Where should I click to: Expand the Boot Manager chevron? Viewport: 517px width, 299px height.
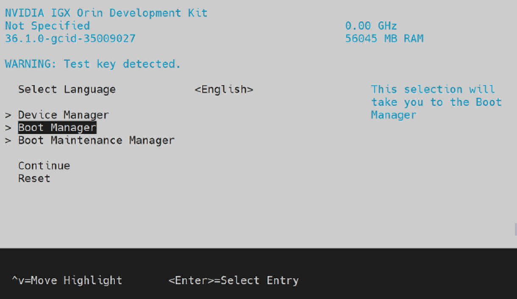8,127
